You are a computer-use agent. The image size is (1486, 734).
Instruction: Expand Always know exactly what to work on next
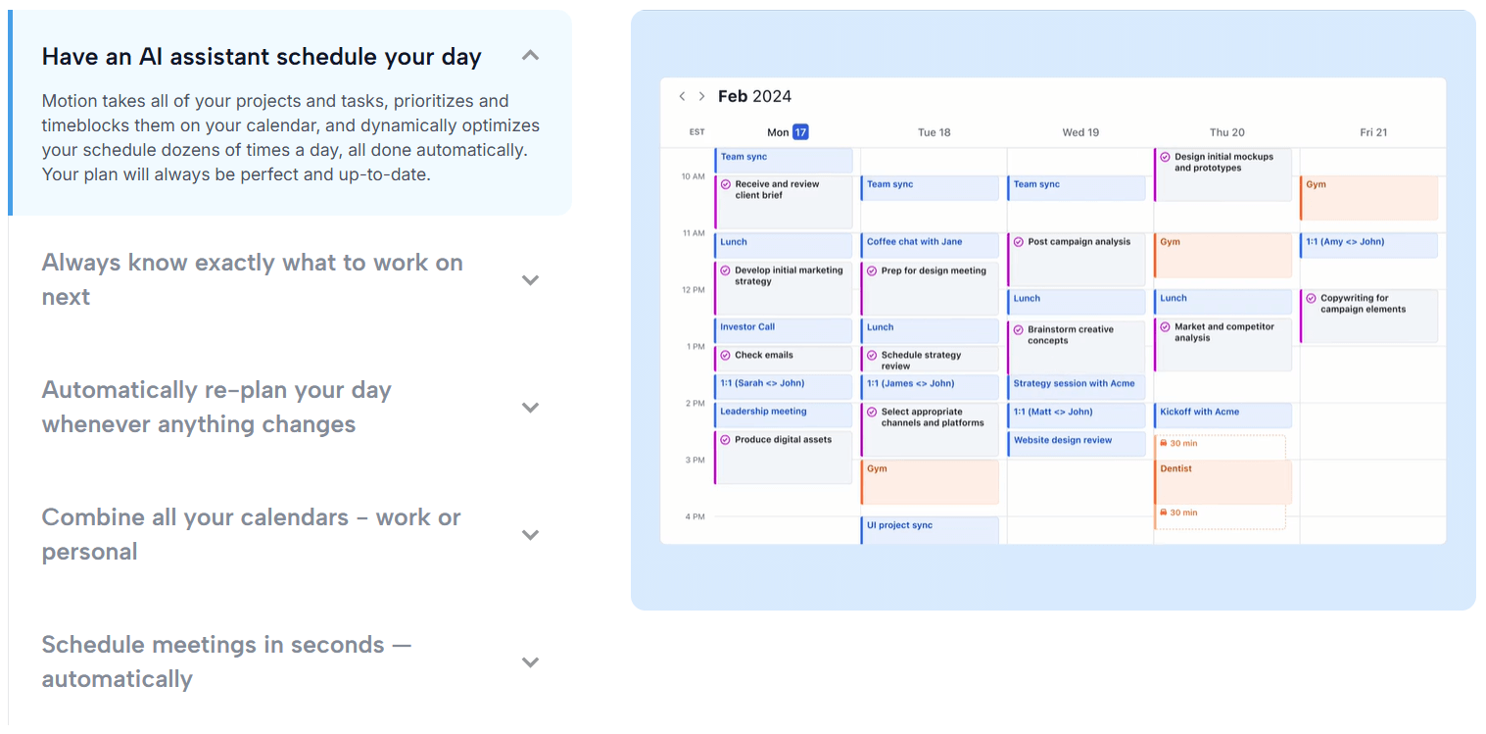(530, 279)
